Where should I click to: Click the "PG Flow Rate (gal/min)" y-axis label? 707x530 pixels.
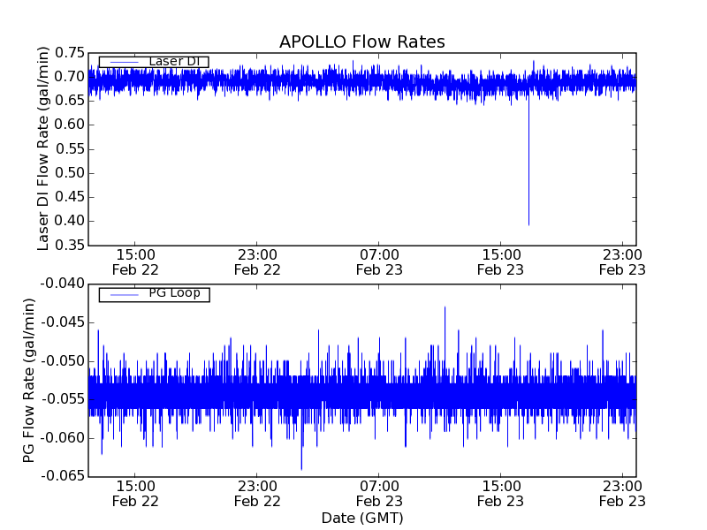[29, 381]
